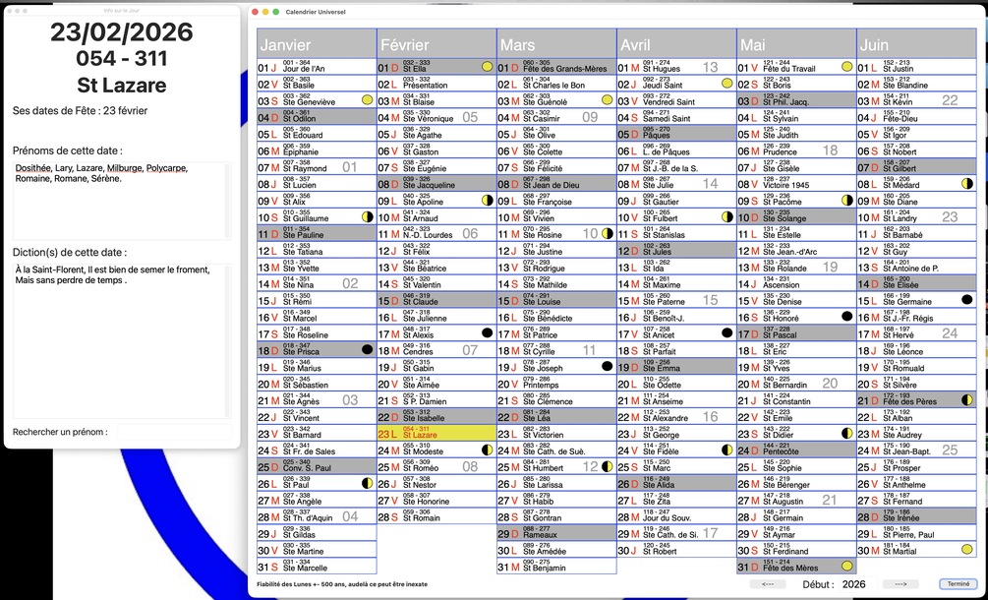Click the new moon icon beside St Anicet
Screen dimensions: 988x600
click(727, 332)
